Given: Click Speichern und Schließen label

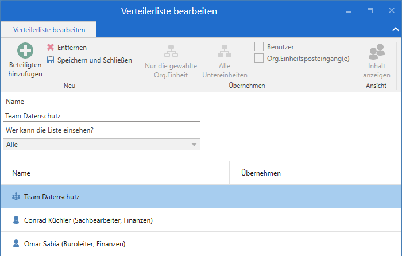Looking at the screenshot, I should [x=95, y=60].
